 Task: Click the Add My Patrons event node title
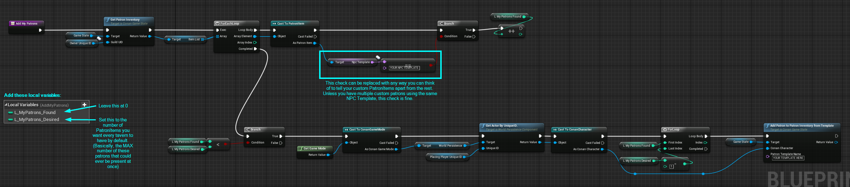[x=26, y=24]
